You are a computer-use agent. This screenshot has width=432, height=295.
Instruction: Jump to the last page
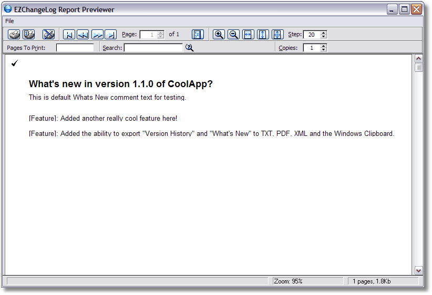pos(110,35)
